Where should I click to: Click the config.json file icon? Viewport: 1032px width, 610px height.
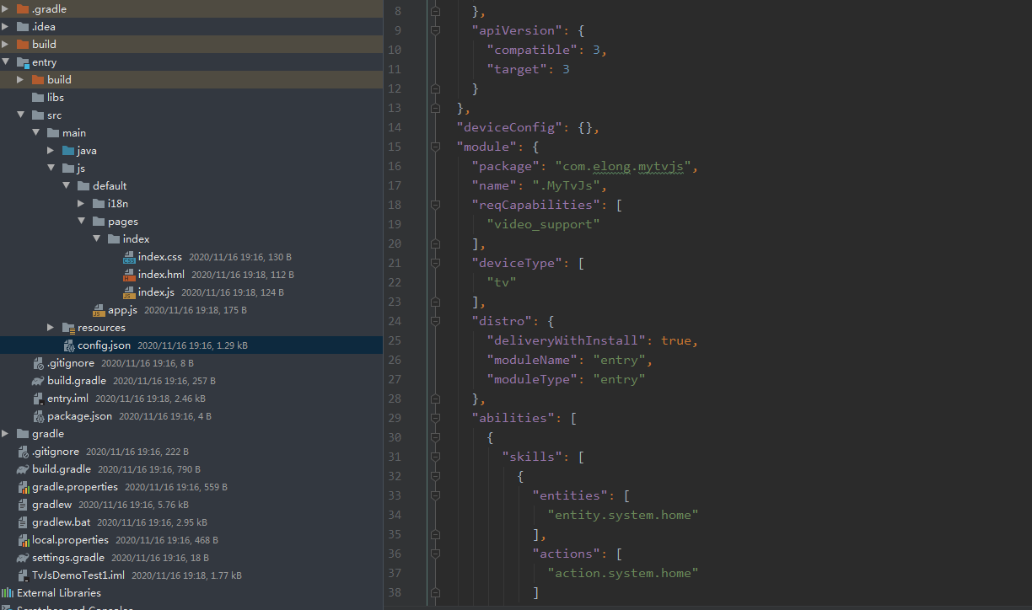tap(69, 345)
